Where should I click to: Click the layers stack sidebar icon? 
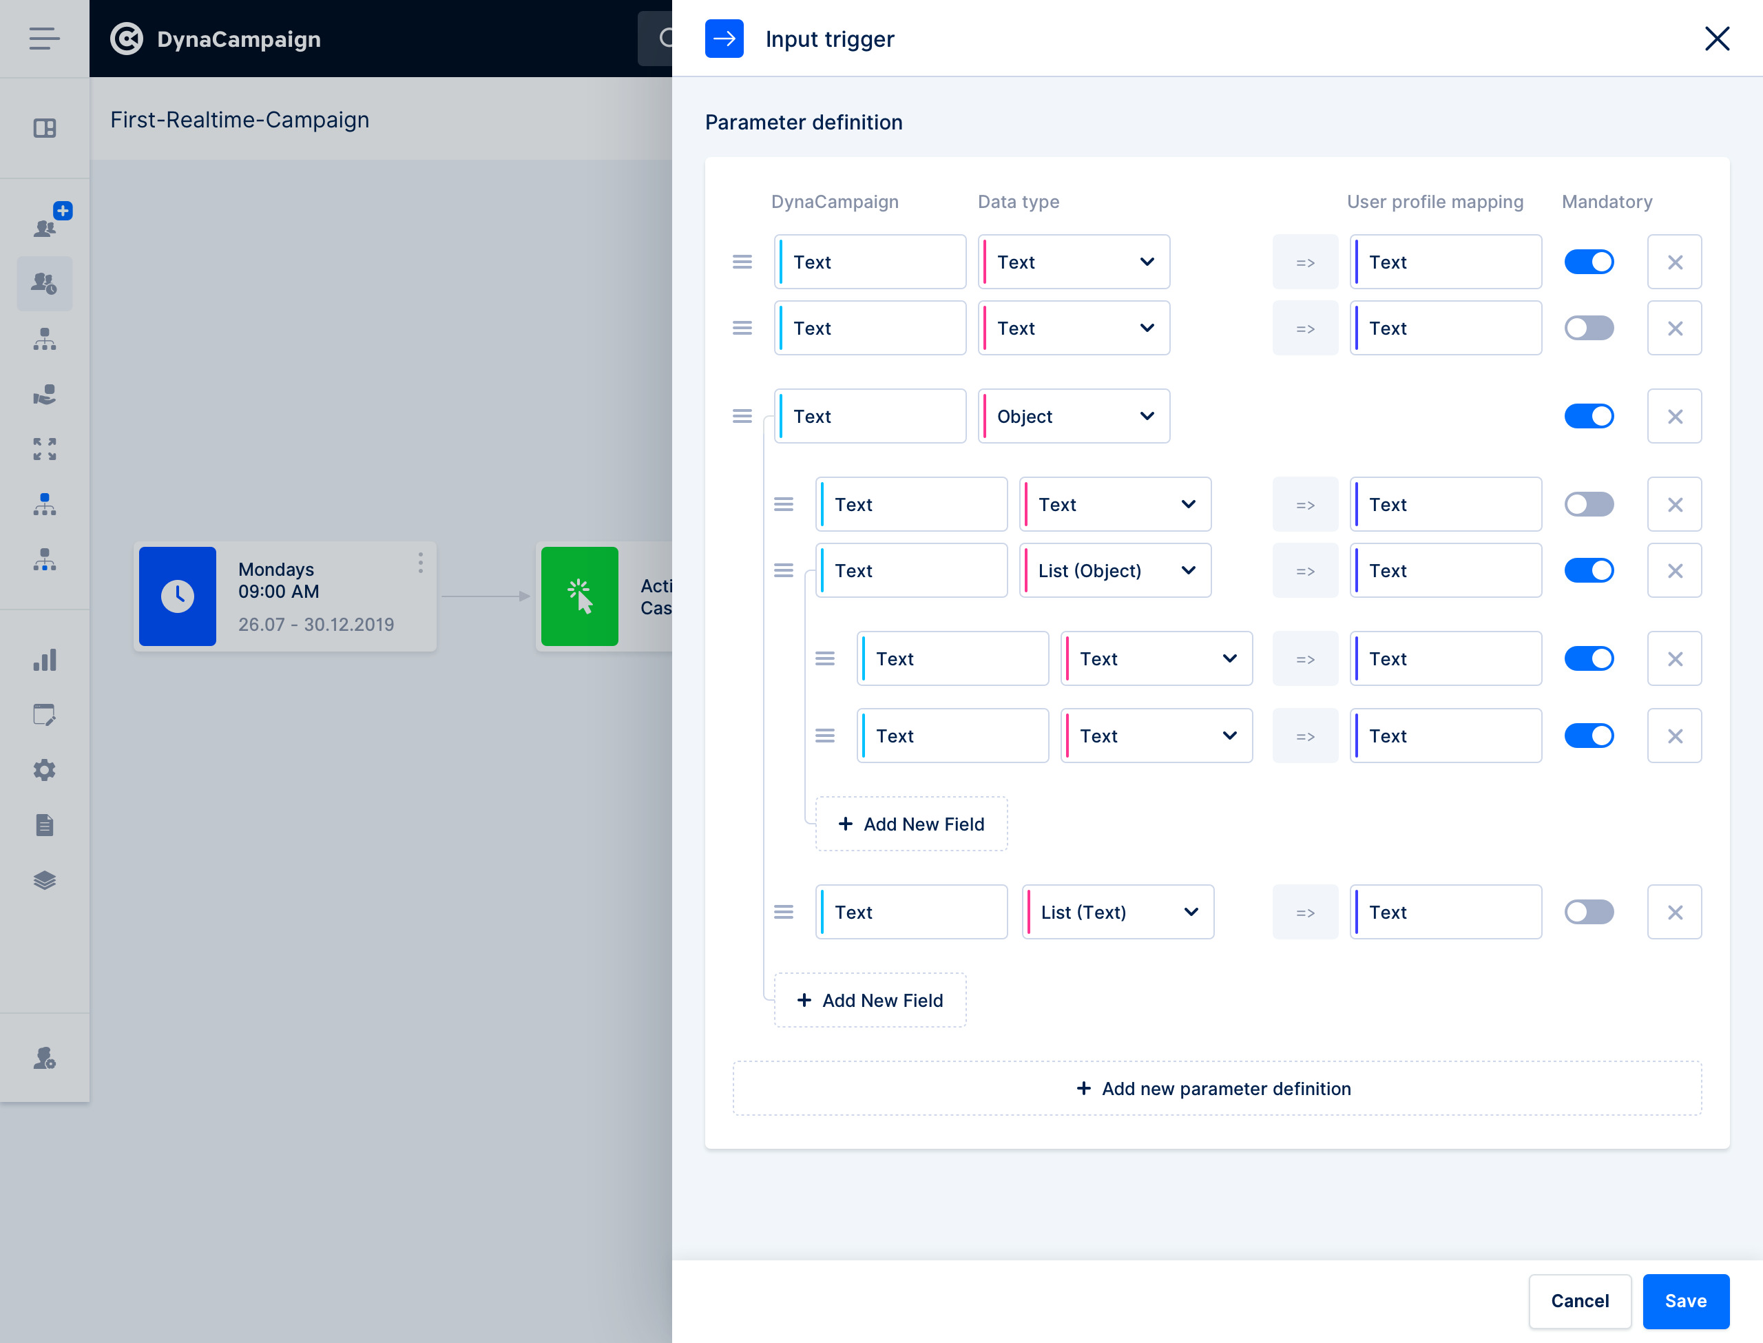point(45,880)
